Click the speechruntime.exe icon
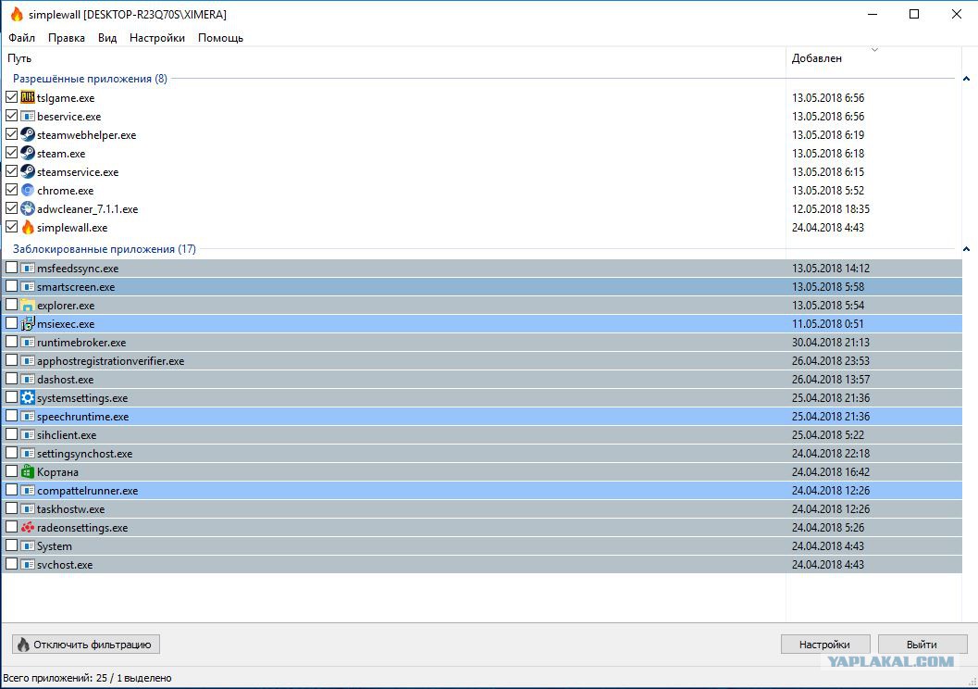This screenshot has height=689, width=978. coord(28,417)
